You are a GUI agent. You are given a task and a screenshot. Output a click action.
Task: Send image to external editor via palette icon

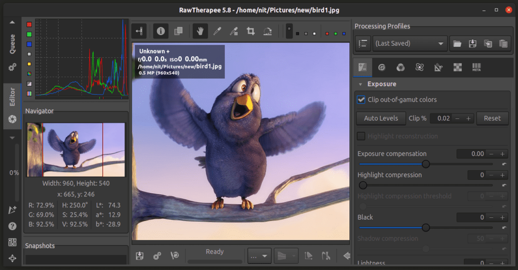[174, 255]
